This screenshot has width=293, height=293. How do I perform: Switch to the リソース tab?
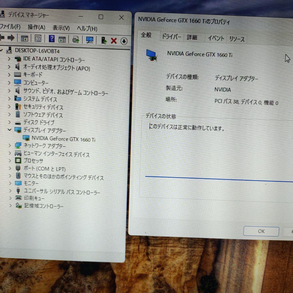pos(237,39)
